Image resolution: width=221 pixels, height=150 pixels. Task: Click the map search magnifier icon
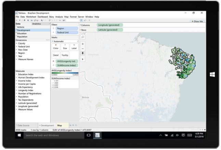[x=83, y=37]
